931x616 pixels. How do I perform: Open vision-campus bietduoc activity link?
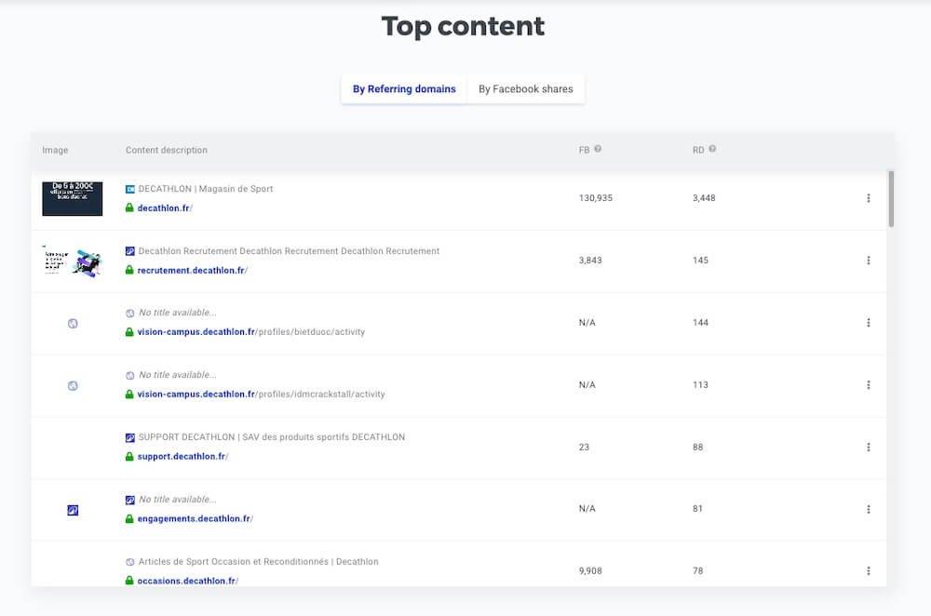(251, 332)
